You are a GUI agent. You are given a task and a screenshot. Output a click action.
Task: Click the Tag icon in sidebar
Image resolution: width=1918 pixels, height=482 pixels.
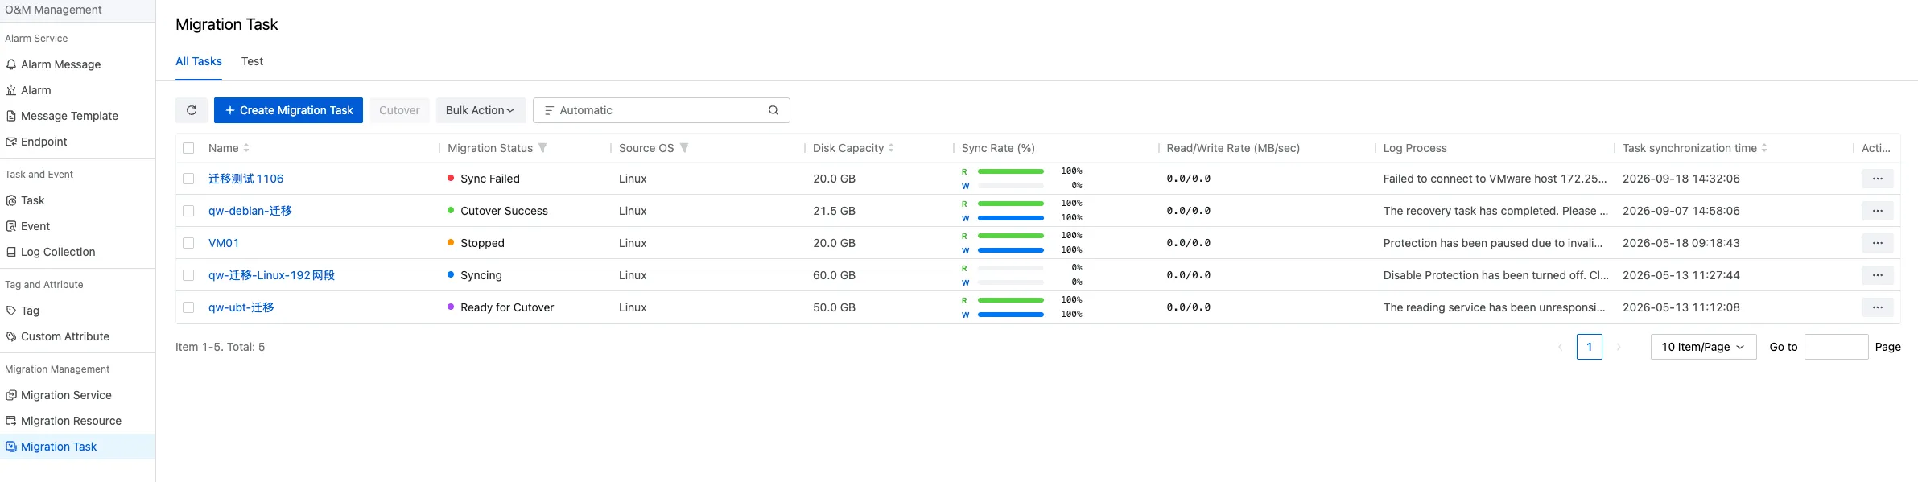(x=11, y=311)
